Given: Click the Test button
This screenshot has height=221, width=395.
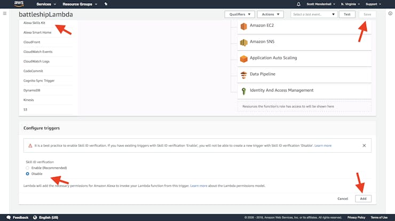Looking at the screenshot, I should point(347,14).
